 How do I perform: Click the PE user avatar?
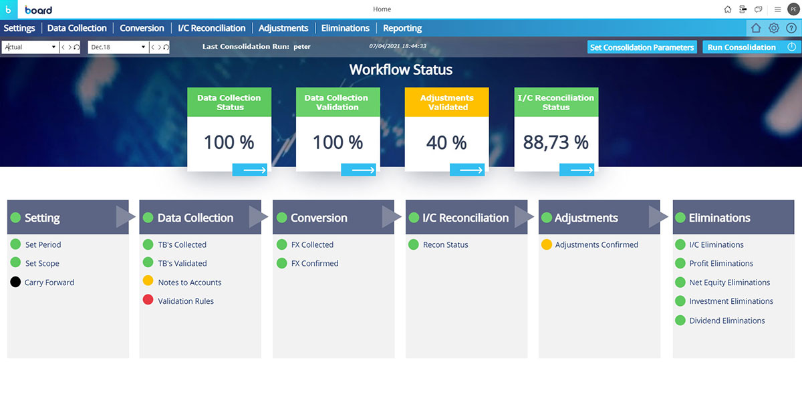point(793,9)
